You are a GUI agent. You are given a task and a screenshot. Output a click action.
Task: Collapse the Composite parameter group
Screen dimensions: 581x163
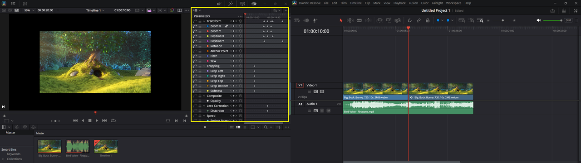[204, 96]
